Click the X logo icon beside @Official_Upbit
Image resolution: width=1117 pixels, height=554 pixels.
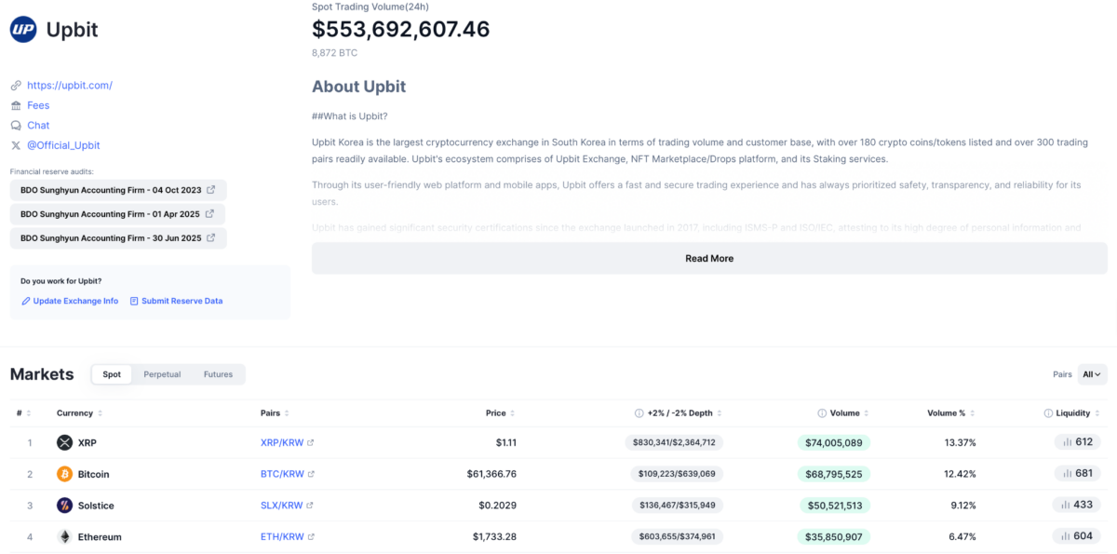pos(16,145)
